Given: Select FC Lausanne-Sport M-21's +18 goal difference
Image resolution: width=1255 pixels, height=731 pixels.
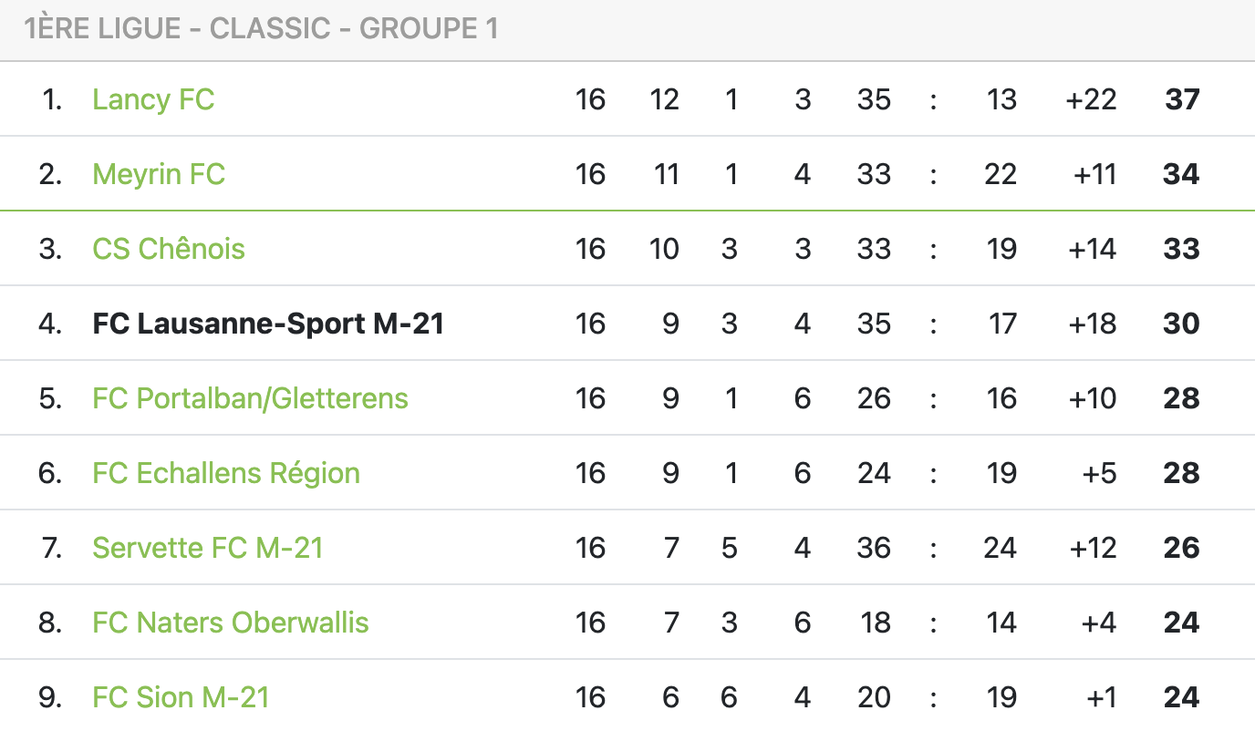Looking at the screenshot, I should (1091, 324).
